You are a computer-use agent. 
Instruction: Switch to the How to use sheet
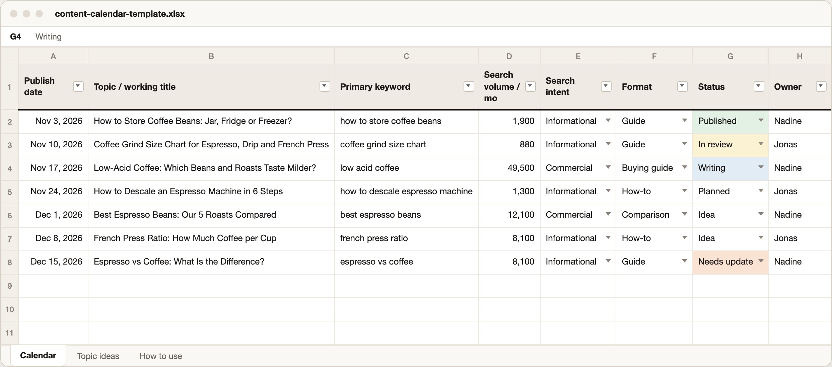click(x=161, y=356)
